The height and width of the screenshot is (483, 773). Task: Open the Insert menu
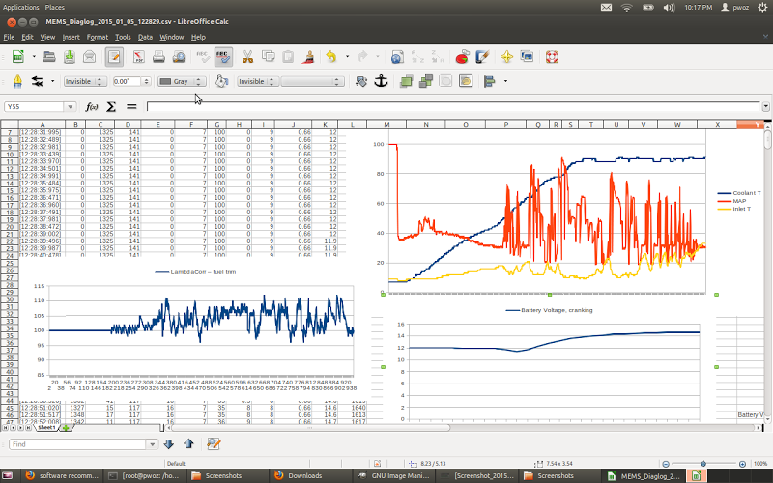pos(71,37)
